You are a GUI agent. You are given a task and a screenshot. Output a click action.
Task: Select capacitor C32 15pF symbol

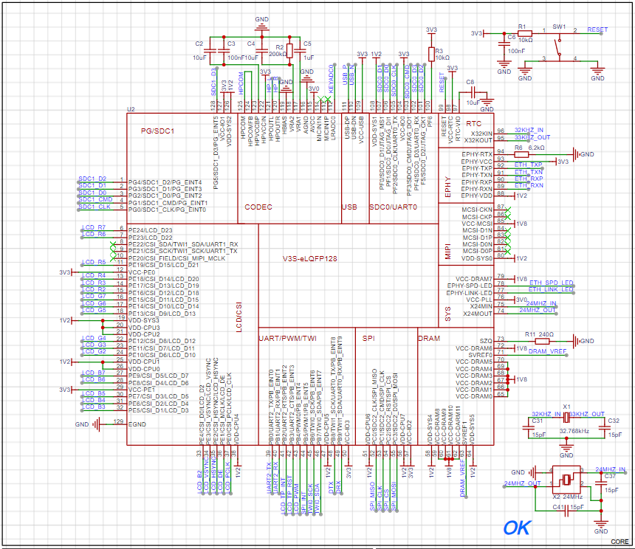[604, 428]
